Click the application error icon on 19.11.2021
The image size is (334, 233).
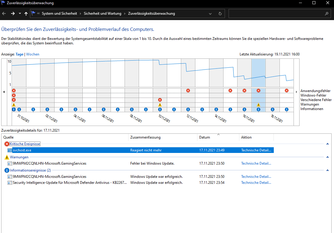287,91
